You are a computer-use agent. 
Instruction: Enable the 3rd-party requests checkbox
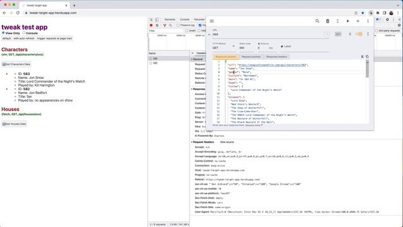tap(377, 31)
